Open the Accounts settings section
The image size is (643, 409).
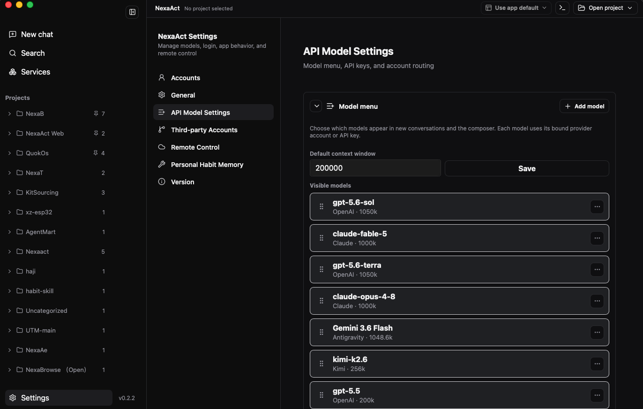point(213,78)
